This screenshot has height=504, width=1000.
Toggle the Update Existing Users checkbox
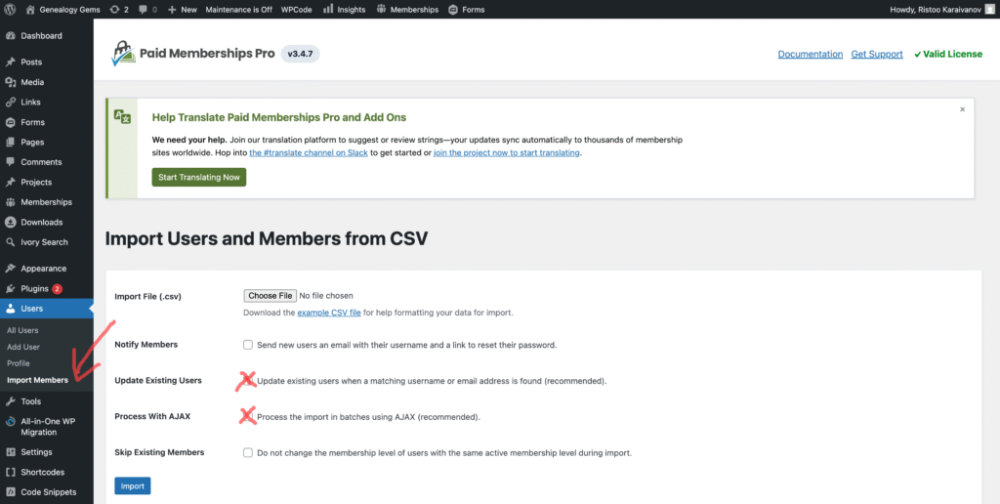[248, 380]
